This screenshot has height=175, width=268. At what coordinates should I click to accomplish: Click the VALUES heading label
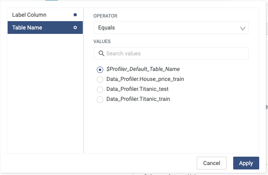[102, 41]
